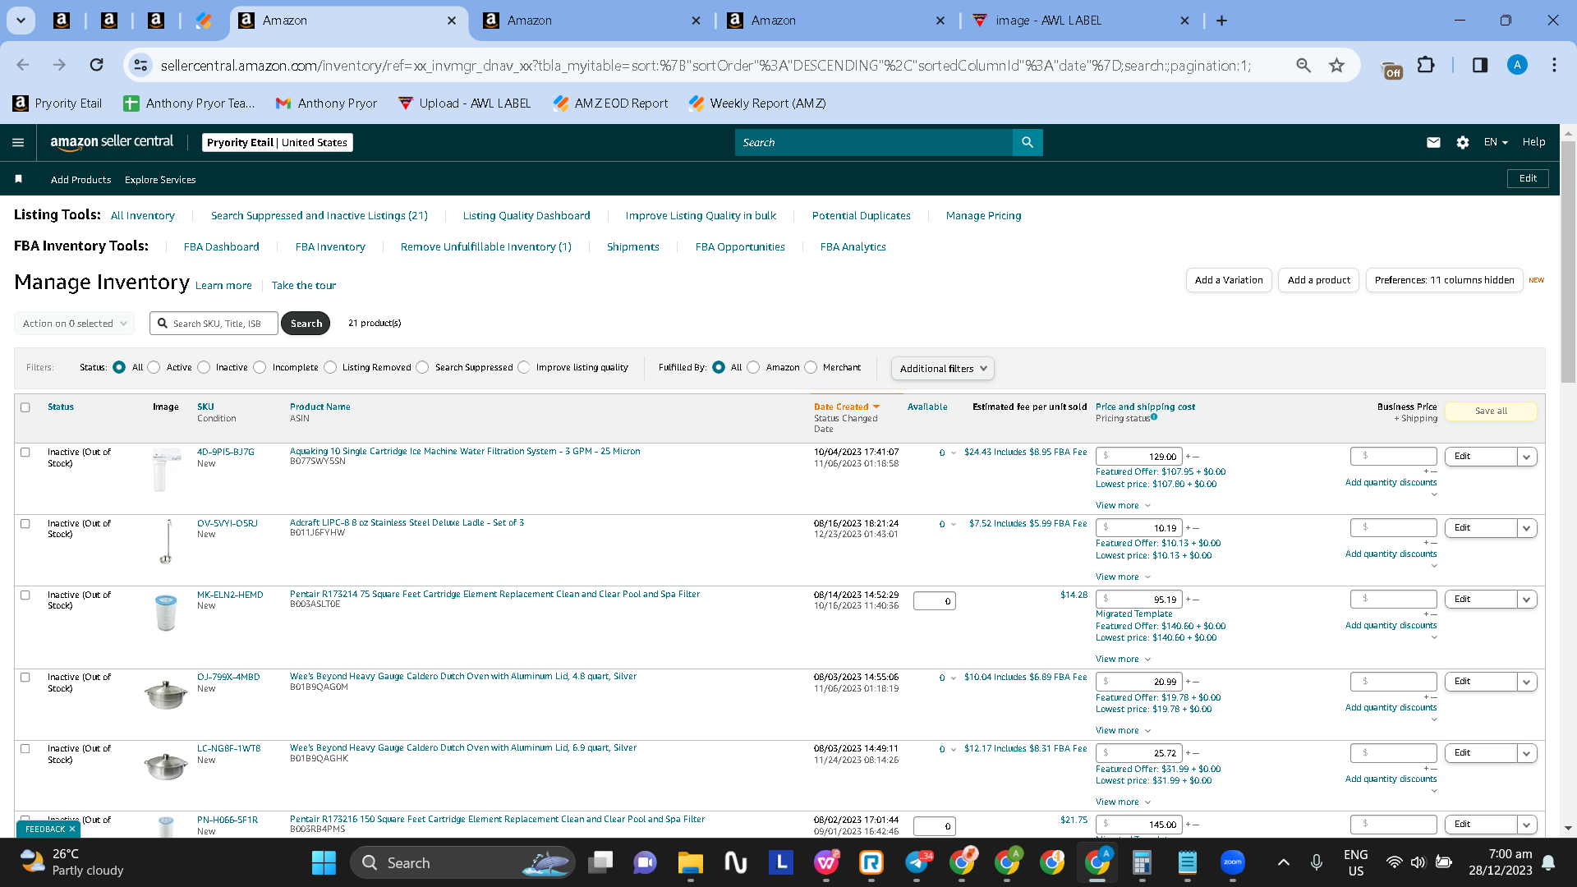Click the extension icon labeled Off
The height and width of the screenshot is (887, 1577).
tap(1392, 69)
